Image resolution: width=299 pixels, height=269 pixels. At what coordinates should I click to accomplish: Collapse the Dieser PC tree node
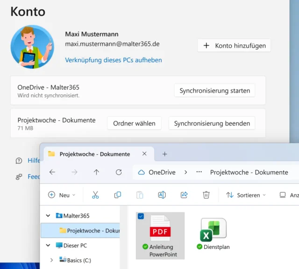[48, 245]
